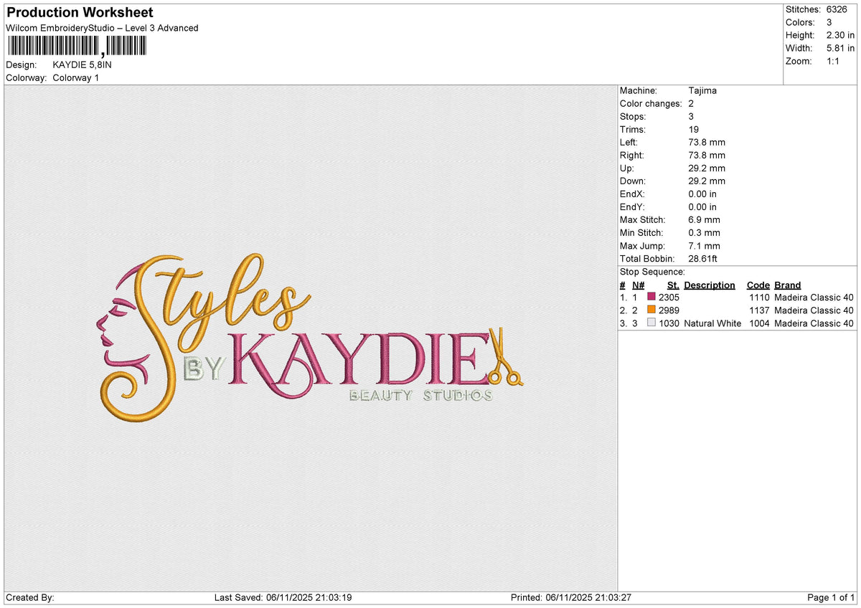Viewport: 861px width, 608px height.
Task: Click the Right value 73.8 mm
Action: tap(707, 155)
